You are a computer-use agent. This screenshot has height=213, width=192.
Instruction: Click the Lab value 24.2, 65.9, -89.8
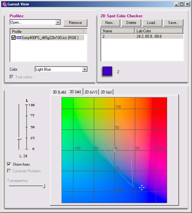pyautogui.click(x=149, y=36)
